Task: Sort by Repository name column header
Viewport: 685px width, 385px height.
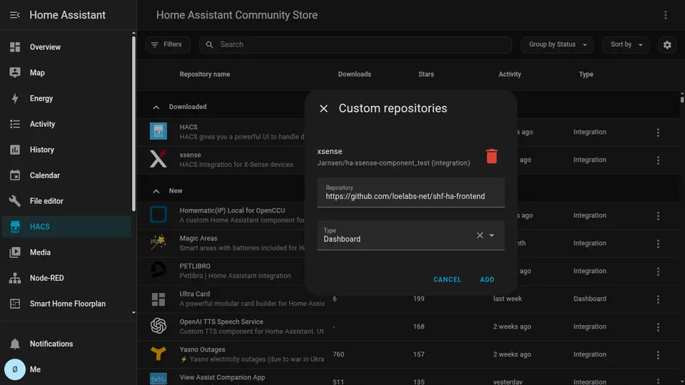Action: click(205, 74)
